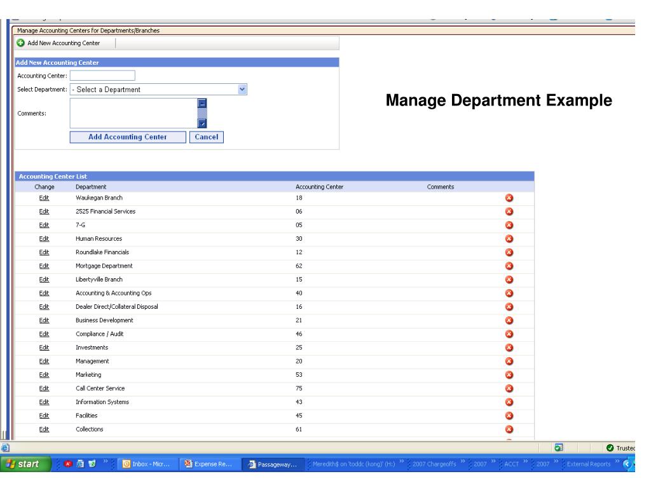The height and width of the screenshot is (488, 651).
Task: Delete Accounting & Accounting Ops row
Action: tap(509, 294)
